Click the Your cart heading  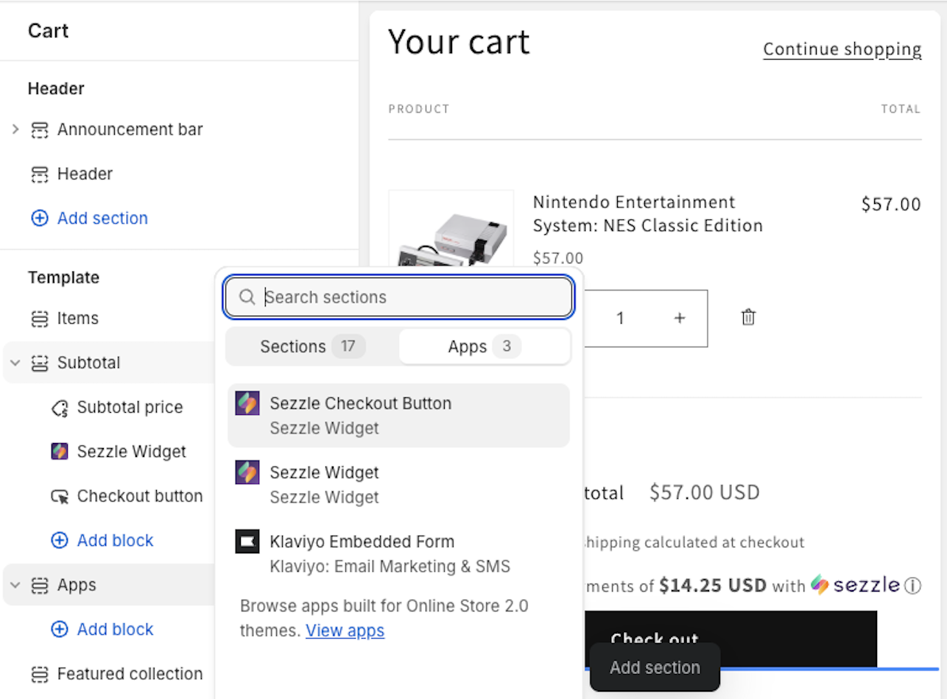[x=459, y=42]
